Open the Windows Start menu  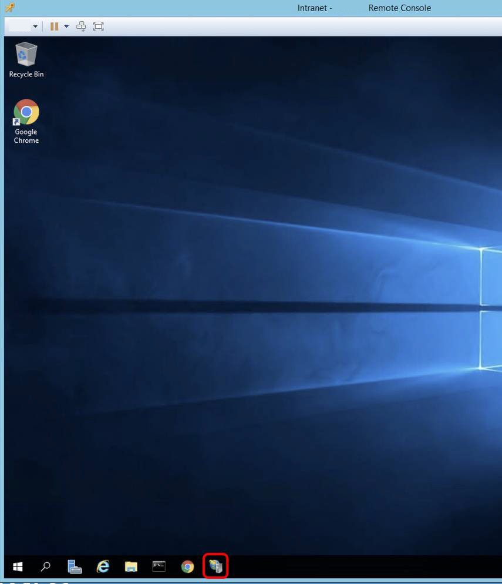point(17,566)
